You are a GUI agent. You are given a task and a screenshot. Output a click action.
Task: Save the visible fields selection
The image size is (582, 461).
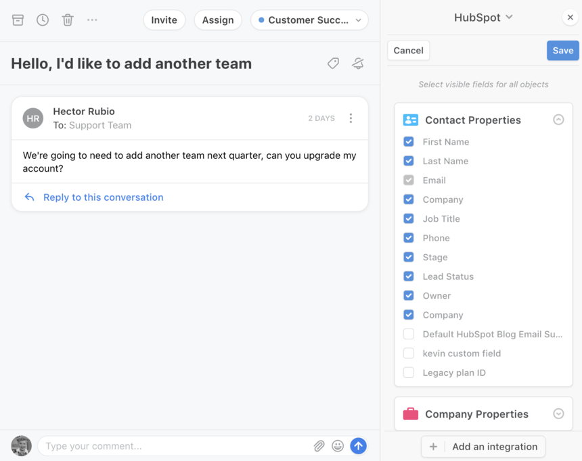click(562, 51)
